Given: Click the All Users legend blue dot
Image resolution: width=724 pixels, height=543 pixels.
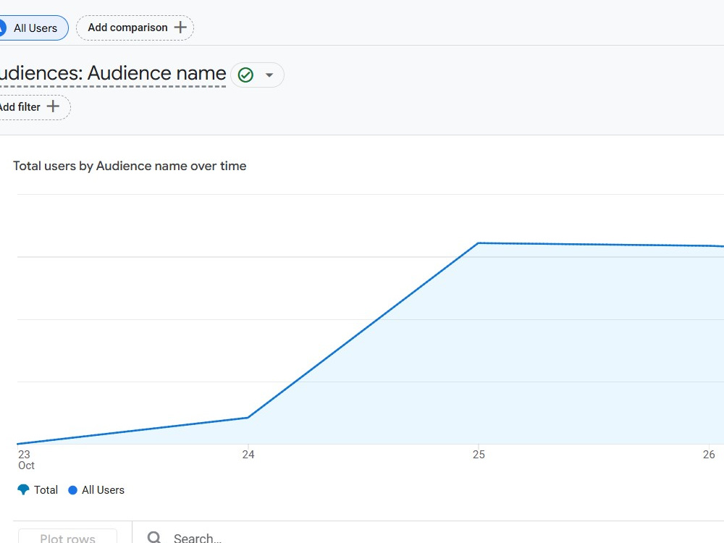Looking at the screenshot, I should pyautogui.click(x=72, y=490).
